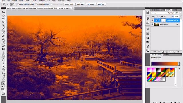Screen dimensions: 183x103
Task: Select the Ellipse shape tool
Action: (3, 69)
